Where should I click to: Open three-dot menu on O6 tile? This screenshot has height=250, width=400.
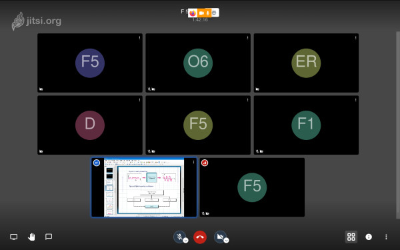pos(247,38)
